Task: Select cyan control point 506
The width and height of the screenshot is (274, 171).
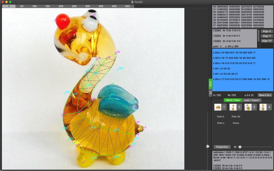Action: click(x=62, y=129)
